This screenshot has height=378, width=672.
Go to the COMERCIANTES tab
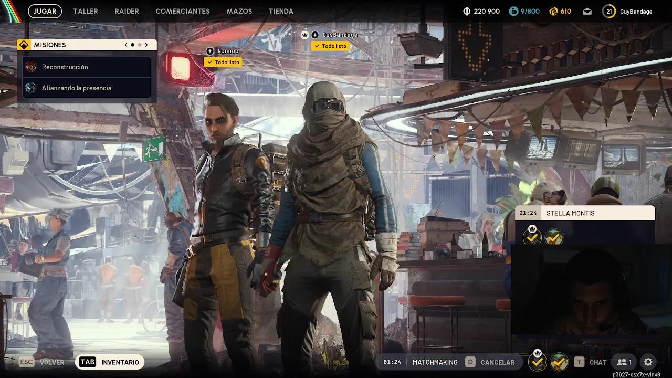click(183, 11)
